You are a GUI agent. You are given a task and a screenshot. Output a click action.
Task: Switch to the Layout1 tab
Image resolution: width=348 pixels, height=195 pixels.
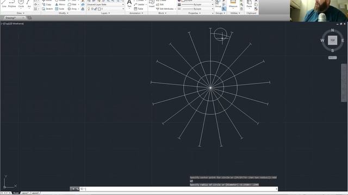tap(25, 193)
